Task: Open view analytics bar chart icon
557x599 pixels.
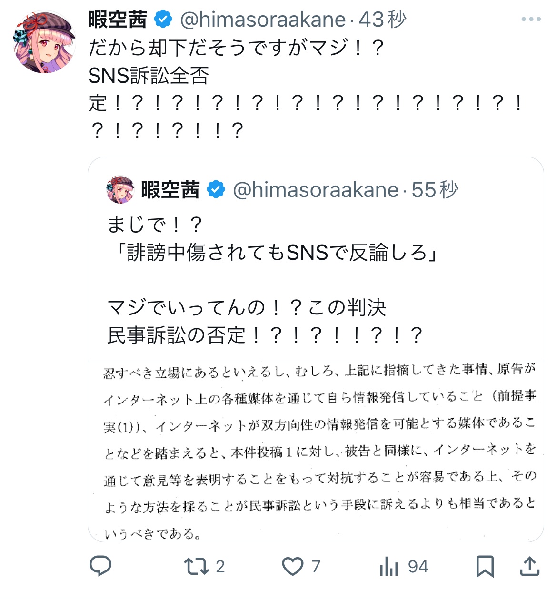Action: 389,566
